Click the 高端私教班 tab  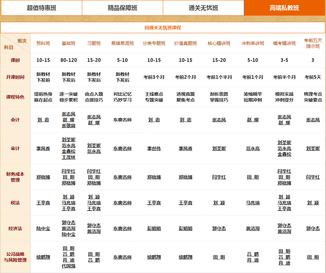pyautogui.click(x=284, y=8)
